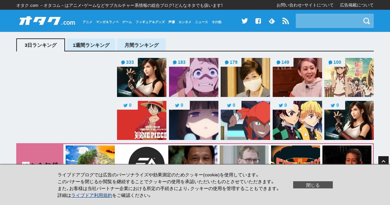Open the article thumbnail with 179 comments
Screen dimensions: 390x205
(x=245, y=77)
